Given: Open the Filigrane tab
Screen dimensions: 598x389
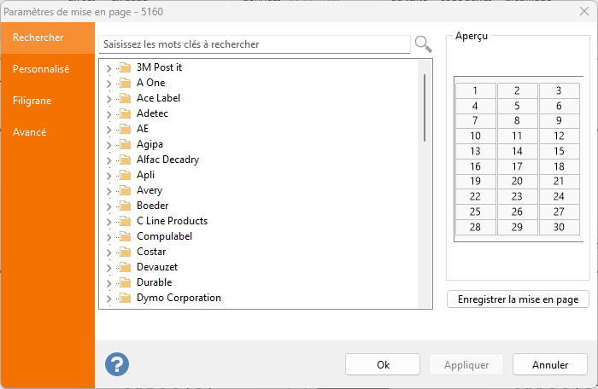Looking at the screenshot, I should [x=32, y=101].
